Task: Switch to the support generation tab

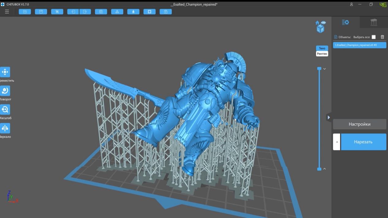Action: 373,22
